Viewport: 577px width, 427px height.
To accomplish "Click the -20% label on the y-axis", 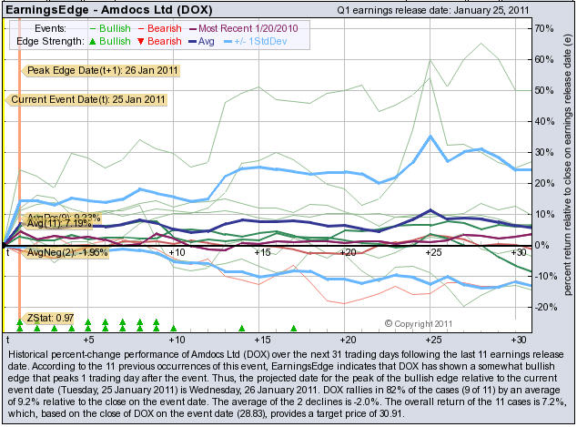I will coord(544,307).
